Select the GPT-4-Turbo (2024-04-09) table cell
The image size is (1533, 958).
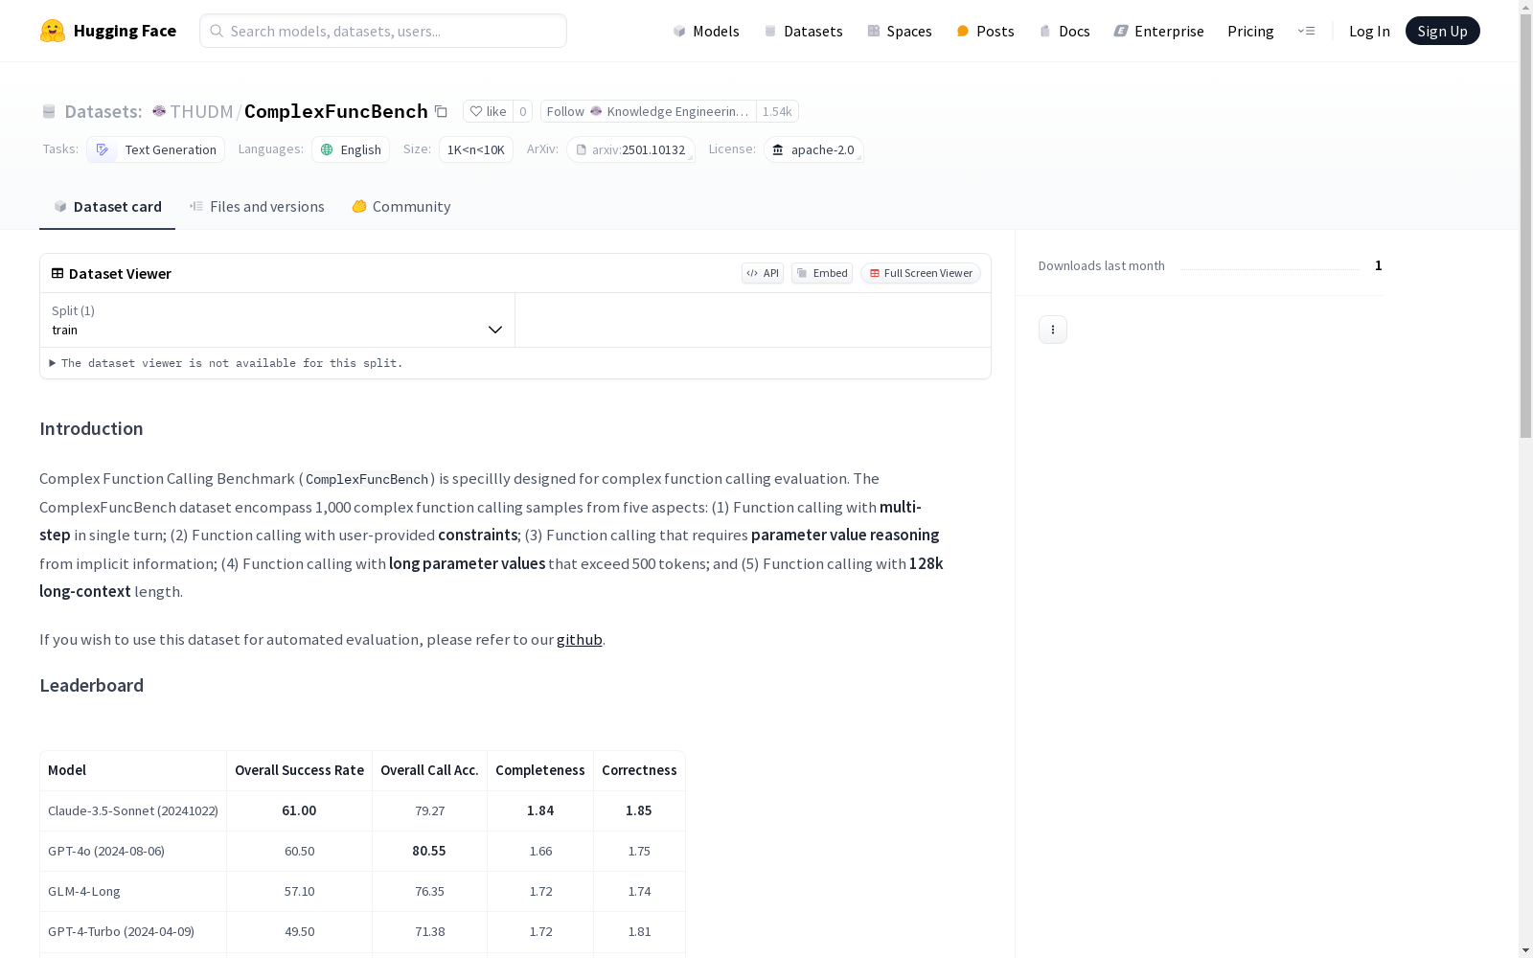(x=133, y=931)
